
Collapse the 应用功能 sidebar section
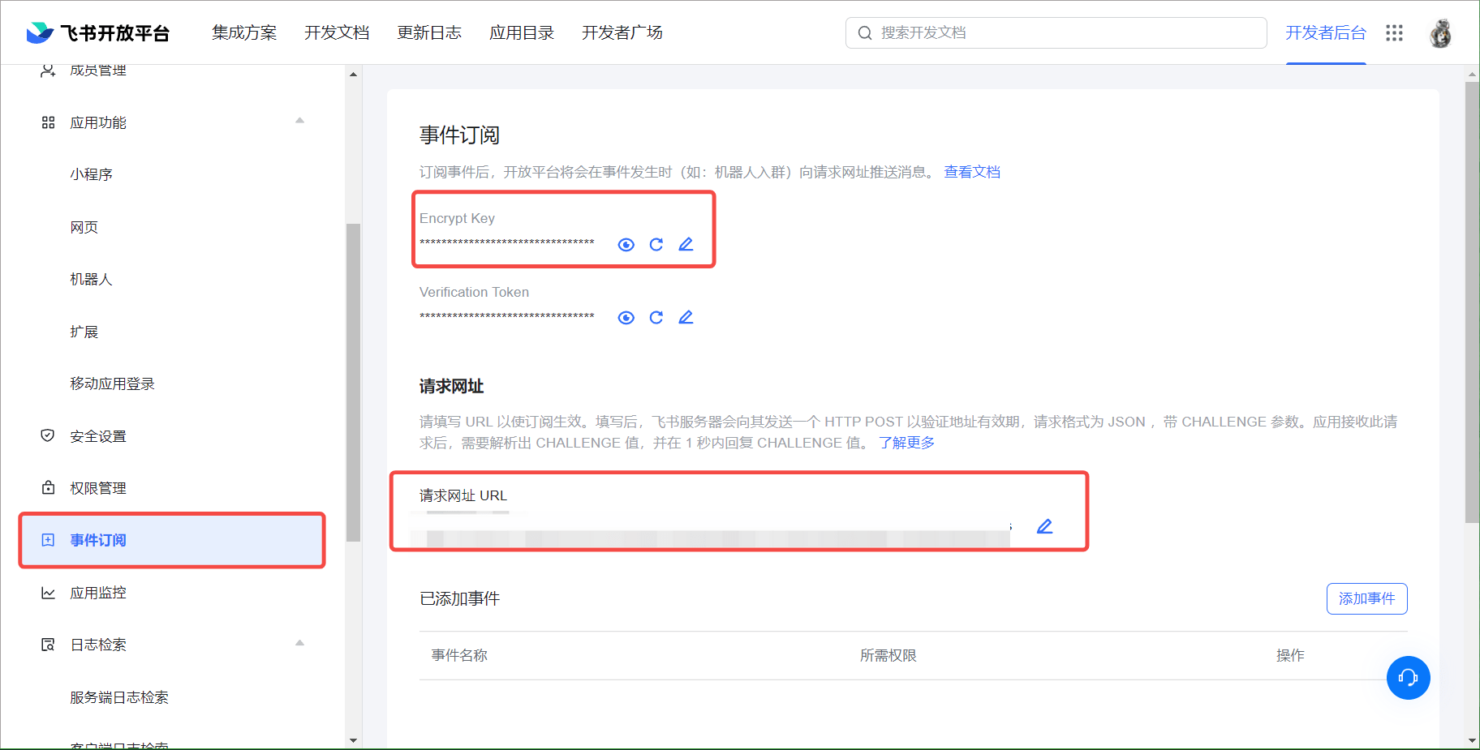click(x=299, y=121)
